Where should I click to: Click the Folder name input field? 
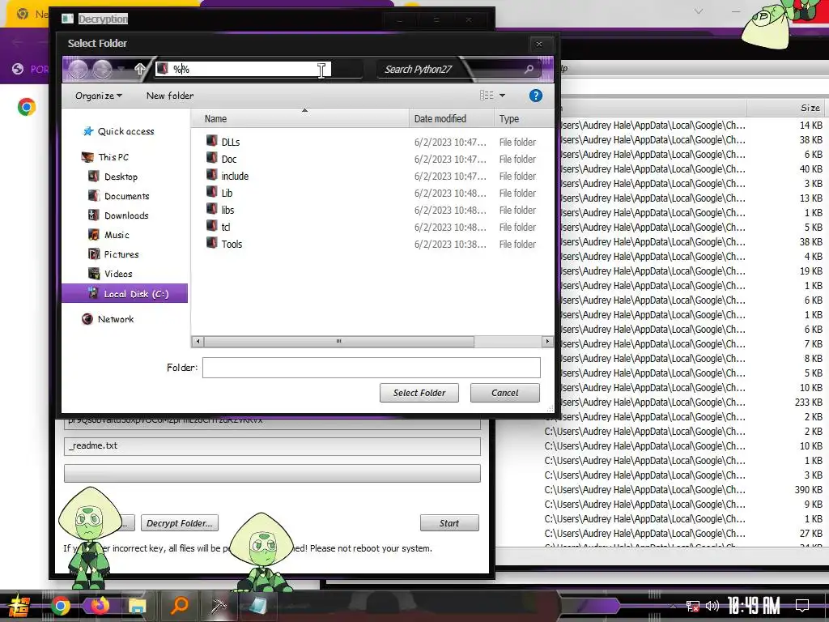(x=371, y=368)
